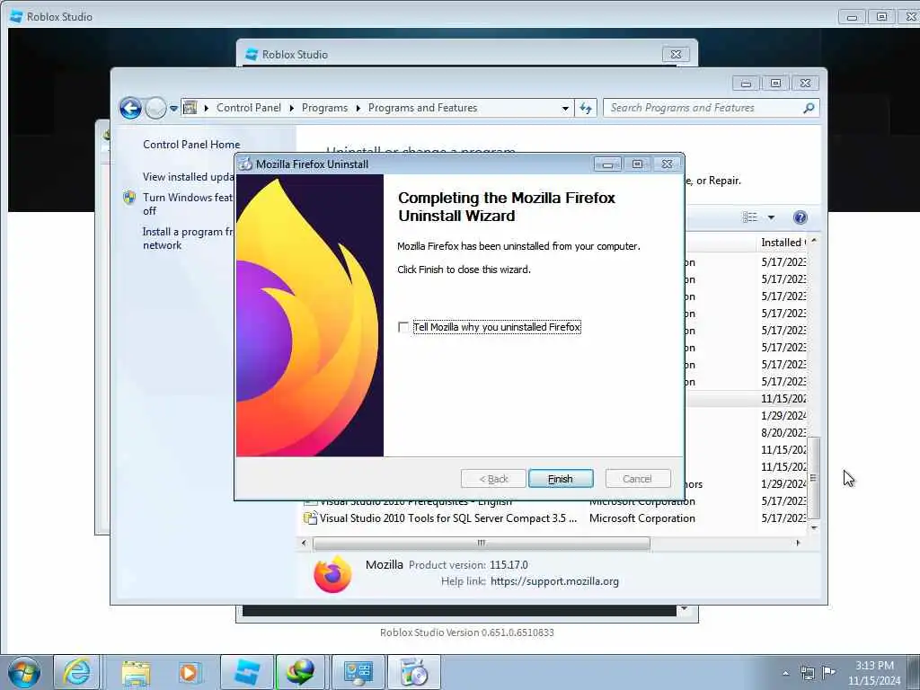Select 'Programs' in the address breadcrumb

[x=324, y=108]
